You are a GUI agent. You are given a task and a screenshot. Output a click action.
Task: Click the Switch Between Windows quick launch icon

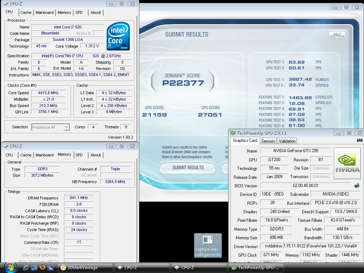pos(50,268)
